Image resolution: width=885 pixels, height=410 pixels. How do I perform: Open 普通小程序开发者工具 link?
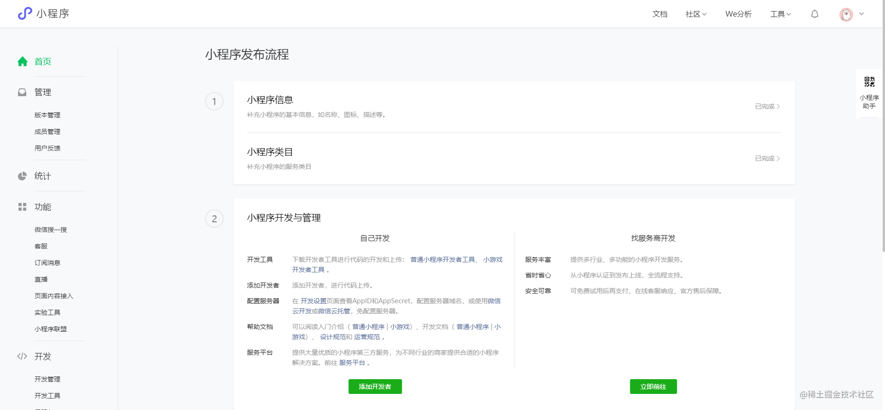point(442,260)
